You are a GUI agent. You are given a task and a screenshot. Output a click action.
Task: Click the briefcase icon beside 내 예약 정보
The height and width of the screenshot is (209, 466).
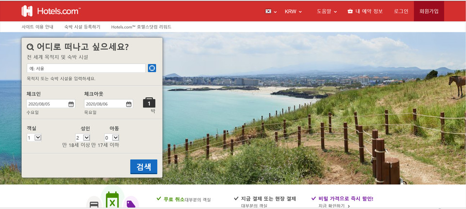point(350,12)
